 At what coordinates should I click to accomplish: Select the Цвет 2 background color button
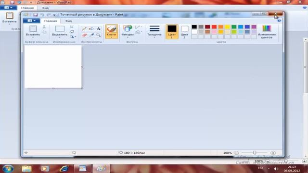[x=184, y=32]
